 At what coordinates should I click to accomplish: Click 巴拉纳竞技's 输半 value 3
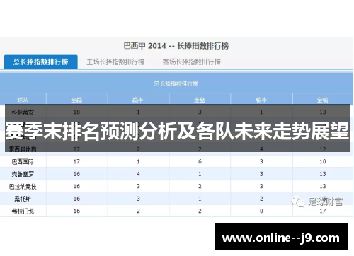tap(261, 186)
